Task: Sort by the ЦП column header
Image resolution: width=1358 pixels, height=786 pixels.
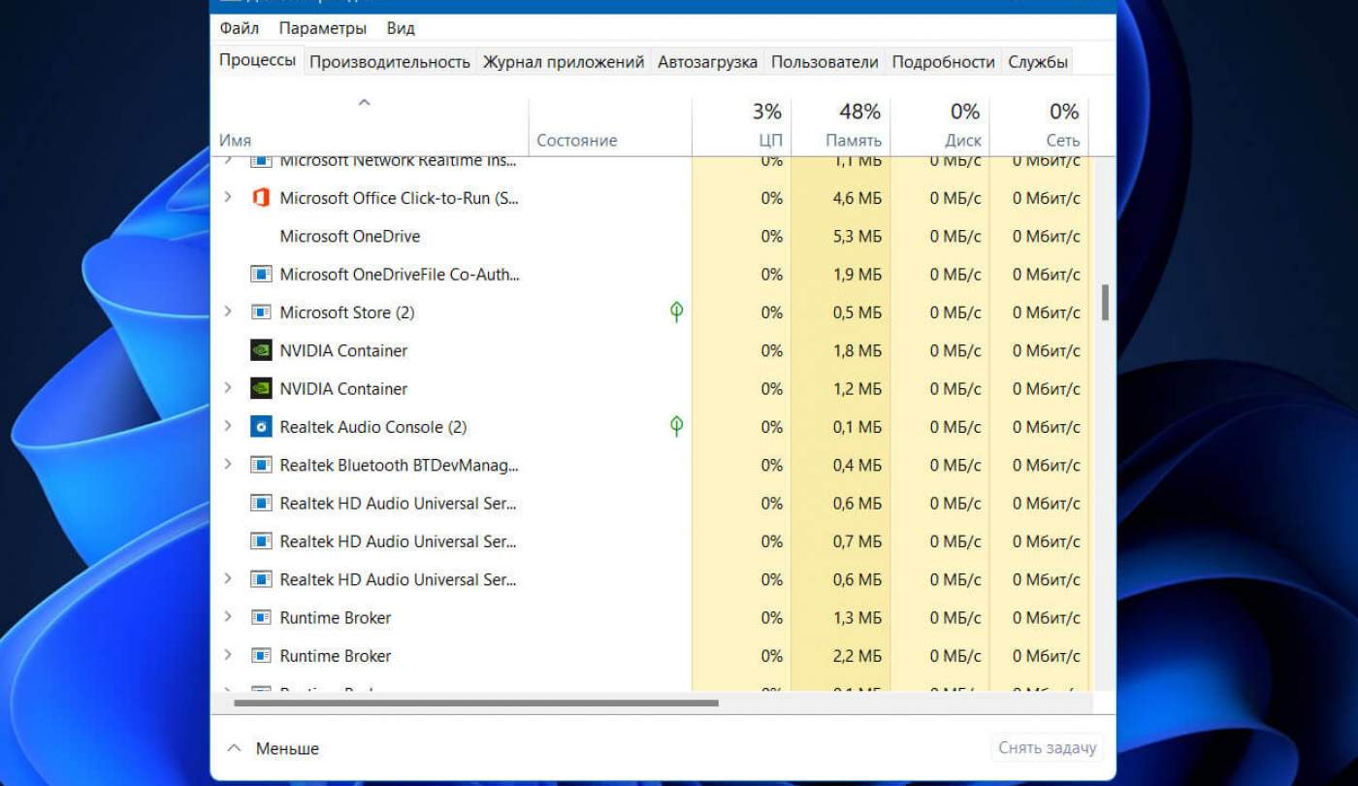Action: point(771,141)
